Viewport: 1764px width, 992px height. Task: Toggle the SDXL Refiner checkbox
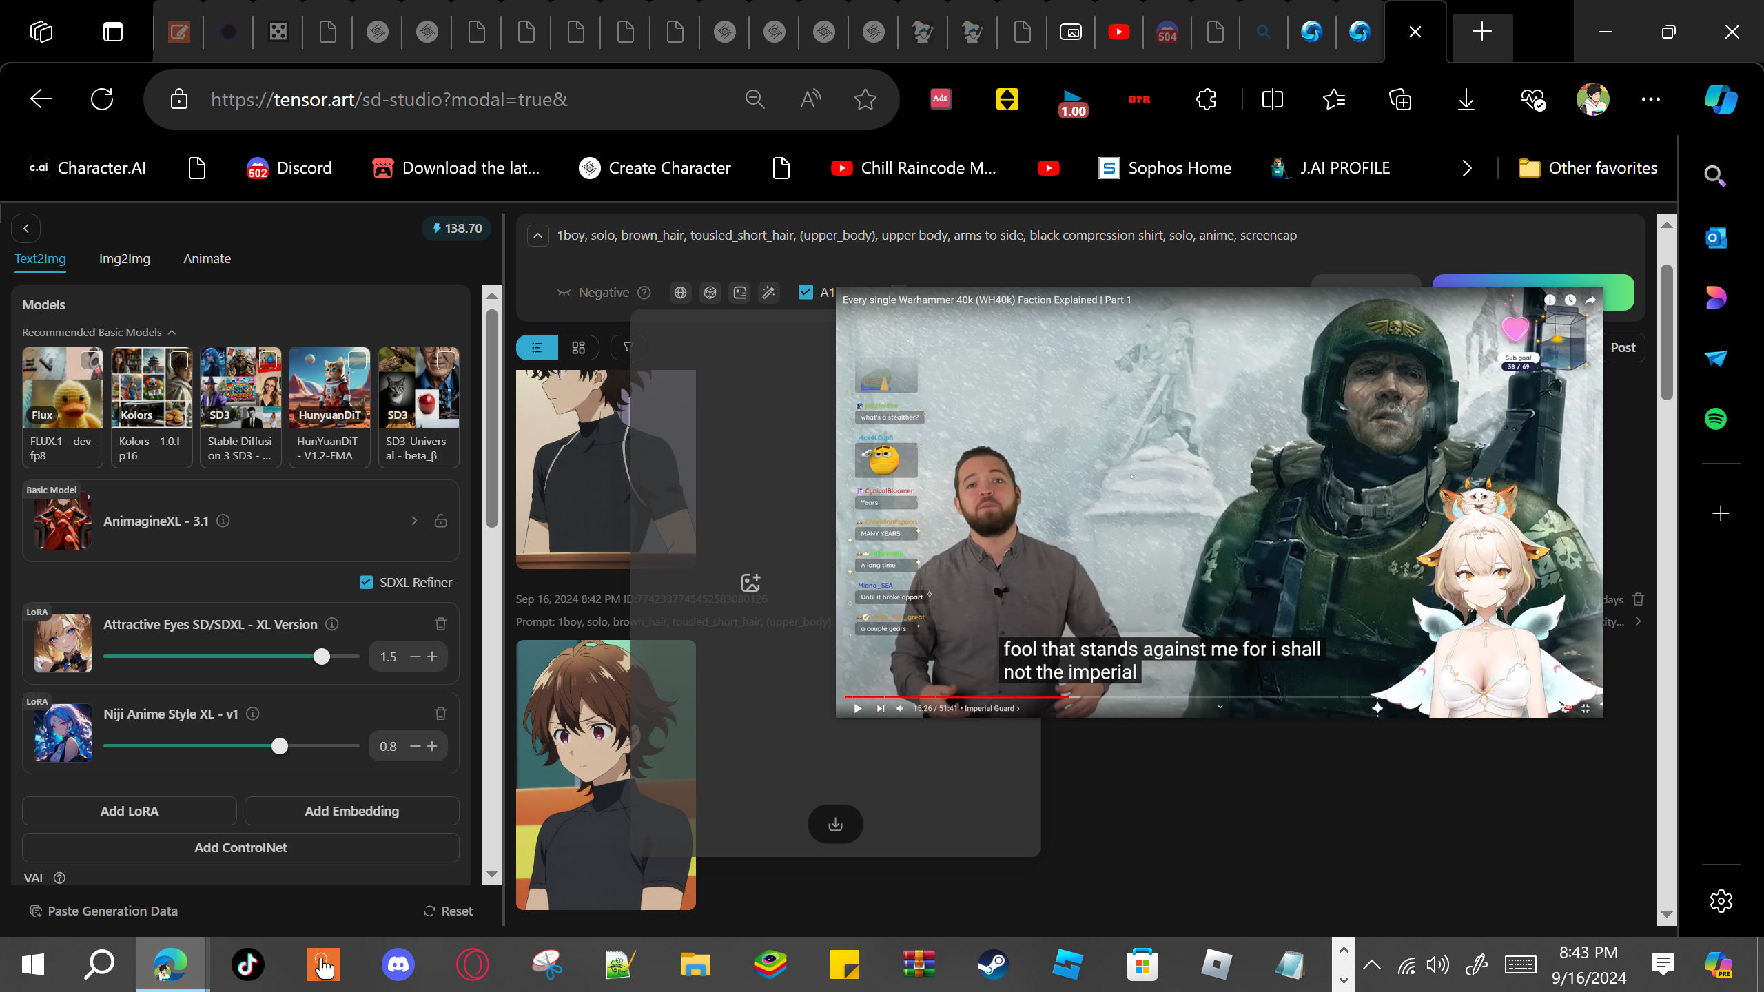(366, 582)
